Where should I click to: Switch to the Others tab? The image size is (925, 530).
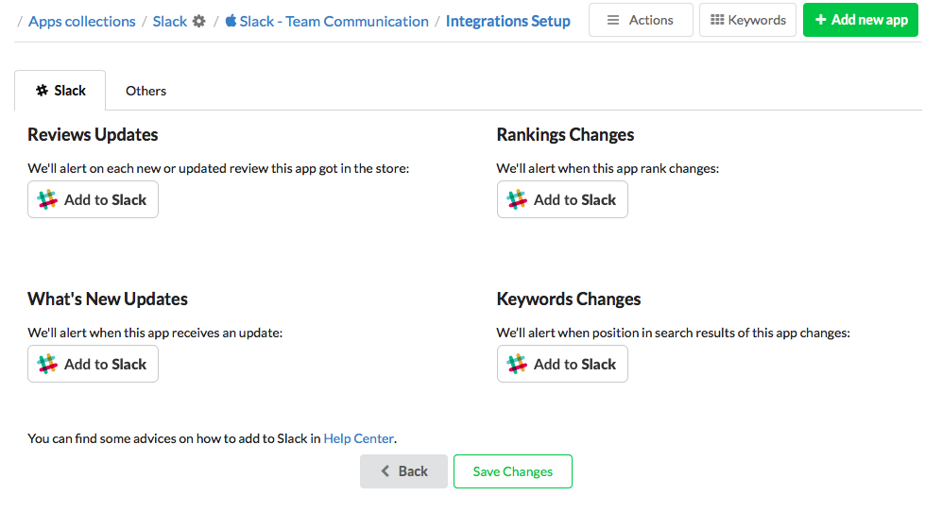point(146,91)
